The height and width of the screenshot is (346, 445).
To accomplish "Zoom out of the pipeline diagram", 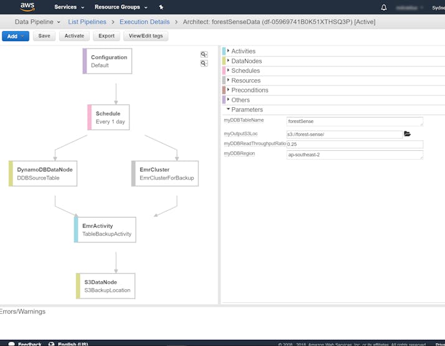I will pyautogui.click(x=204, y=63).
